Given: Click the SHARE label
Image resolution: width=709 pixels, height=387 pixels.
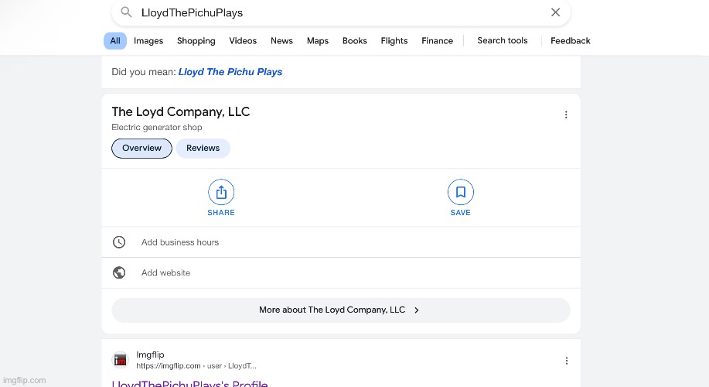Looking at the screenshot, I should [221, 213].
